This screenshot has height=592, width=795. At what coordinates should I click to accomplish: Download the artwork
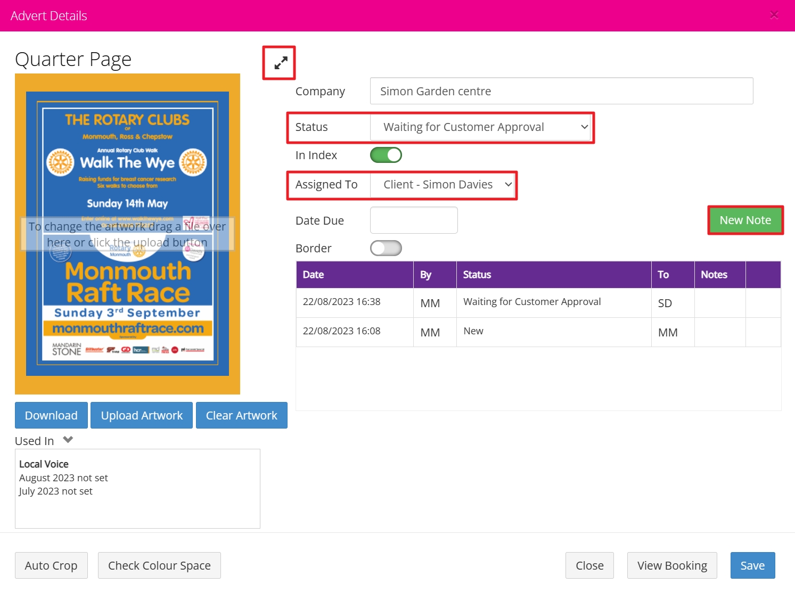point(51,415)
